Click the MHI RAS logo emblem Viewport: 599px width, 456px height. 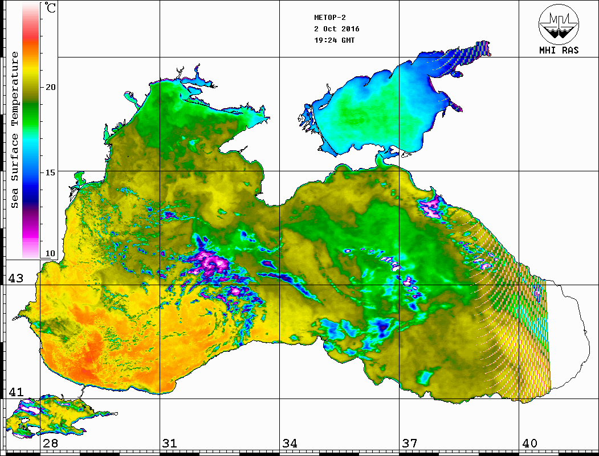559,24
